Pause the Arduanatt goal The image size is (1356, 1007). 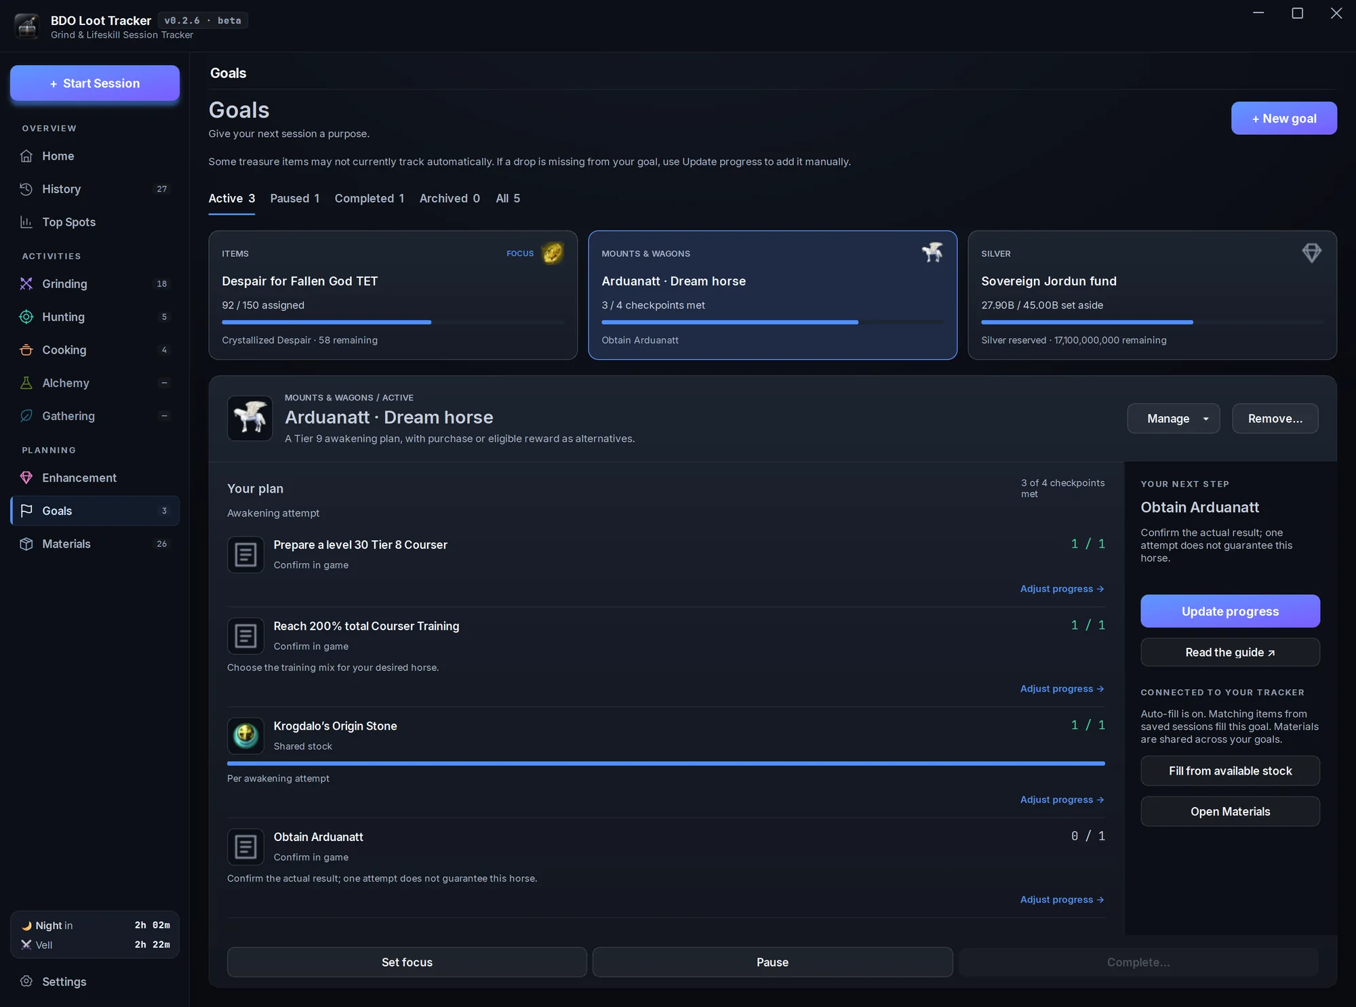point(772,962)
